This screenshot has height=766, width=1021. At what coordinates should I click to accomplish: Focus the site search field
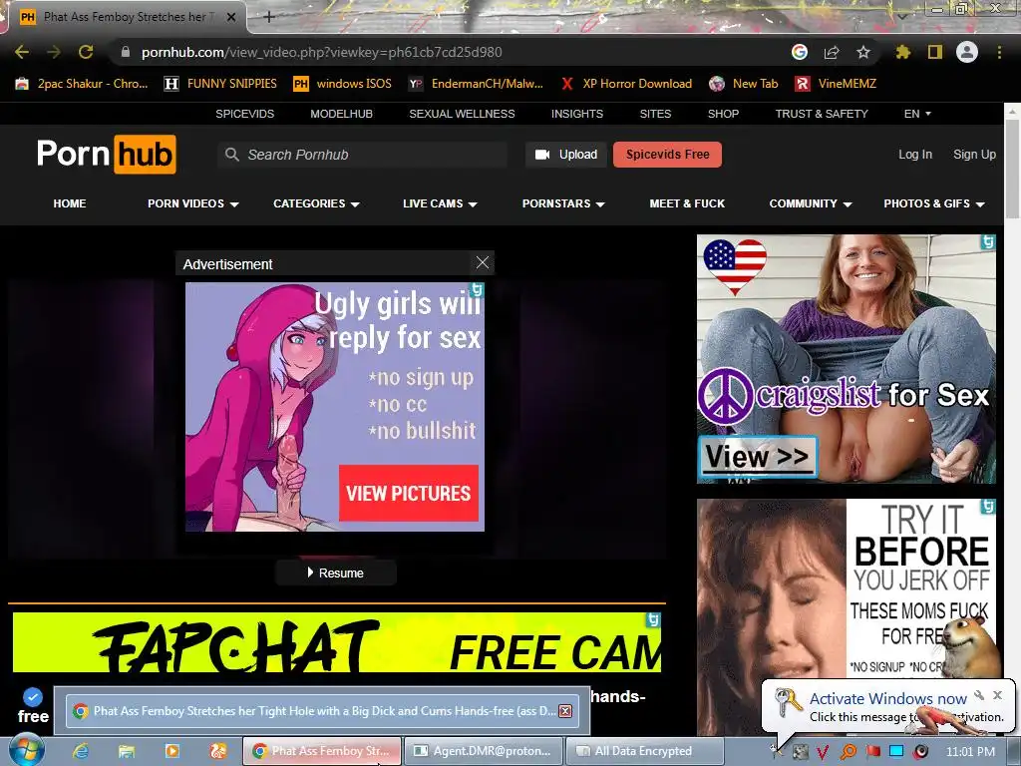point(363,155)
